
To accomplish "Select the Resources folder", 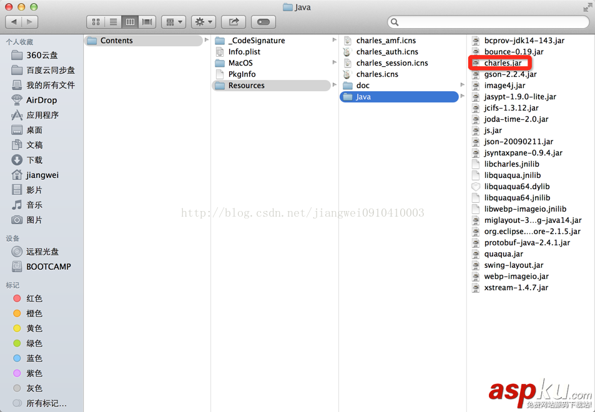I will pos(272,86).
